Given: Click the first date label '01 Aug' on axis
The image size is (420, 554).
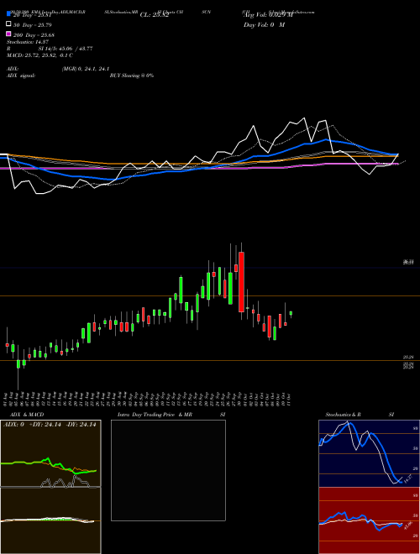Looking at the screenshot, I should point(7,399).
